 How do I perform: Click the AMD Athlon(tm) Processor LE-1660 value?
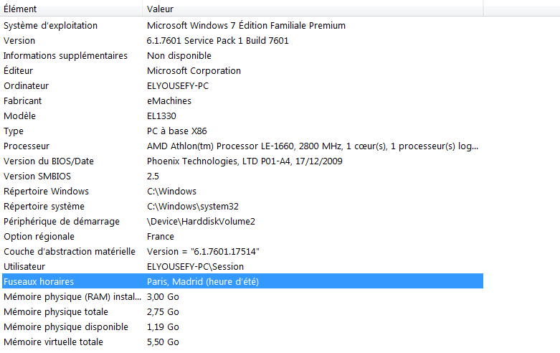click(x=313, y=146)
